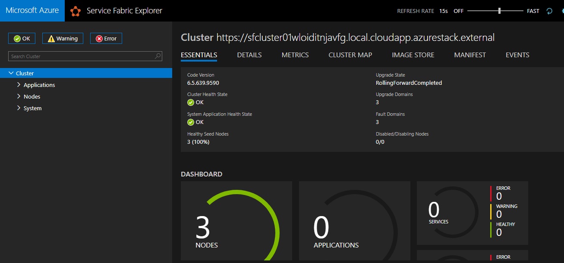The height and width of the screenshot is (263, 564).
Task: Click the Service Fabric Explorer logo icon
Action: point(76,11)
